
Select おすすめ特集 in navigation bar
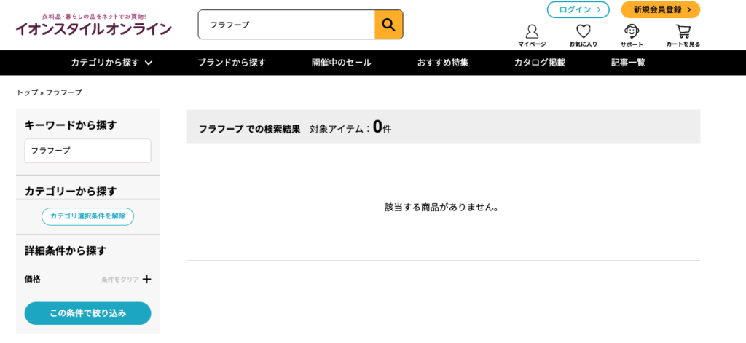443,63
